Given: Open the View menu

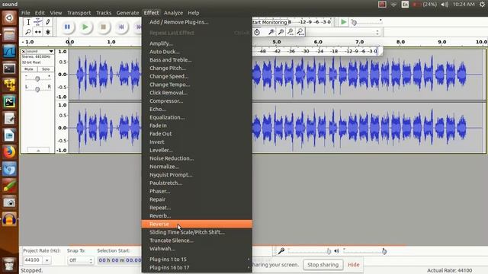Looking at the screenshot, I should pos(56,13).
